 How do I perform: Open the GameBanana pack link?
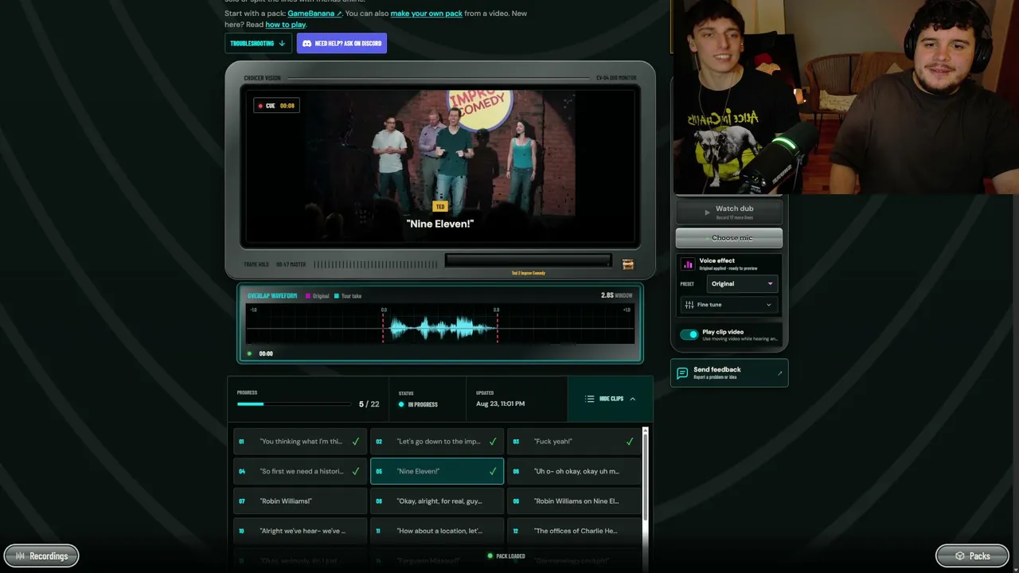pyautogui.click(x=314, y=14)
